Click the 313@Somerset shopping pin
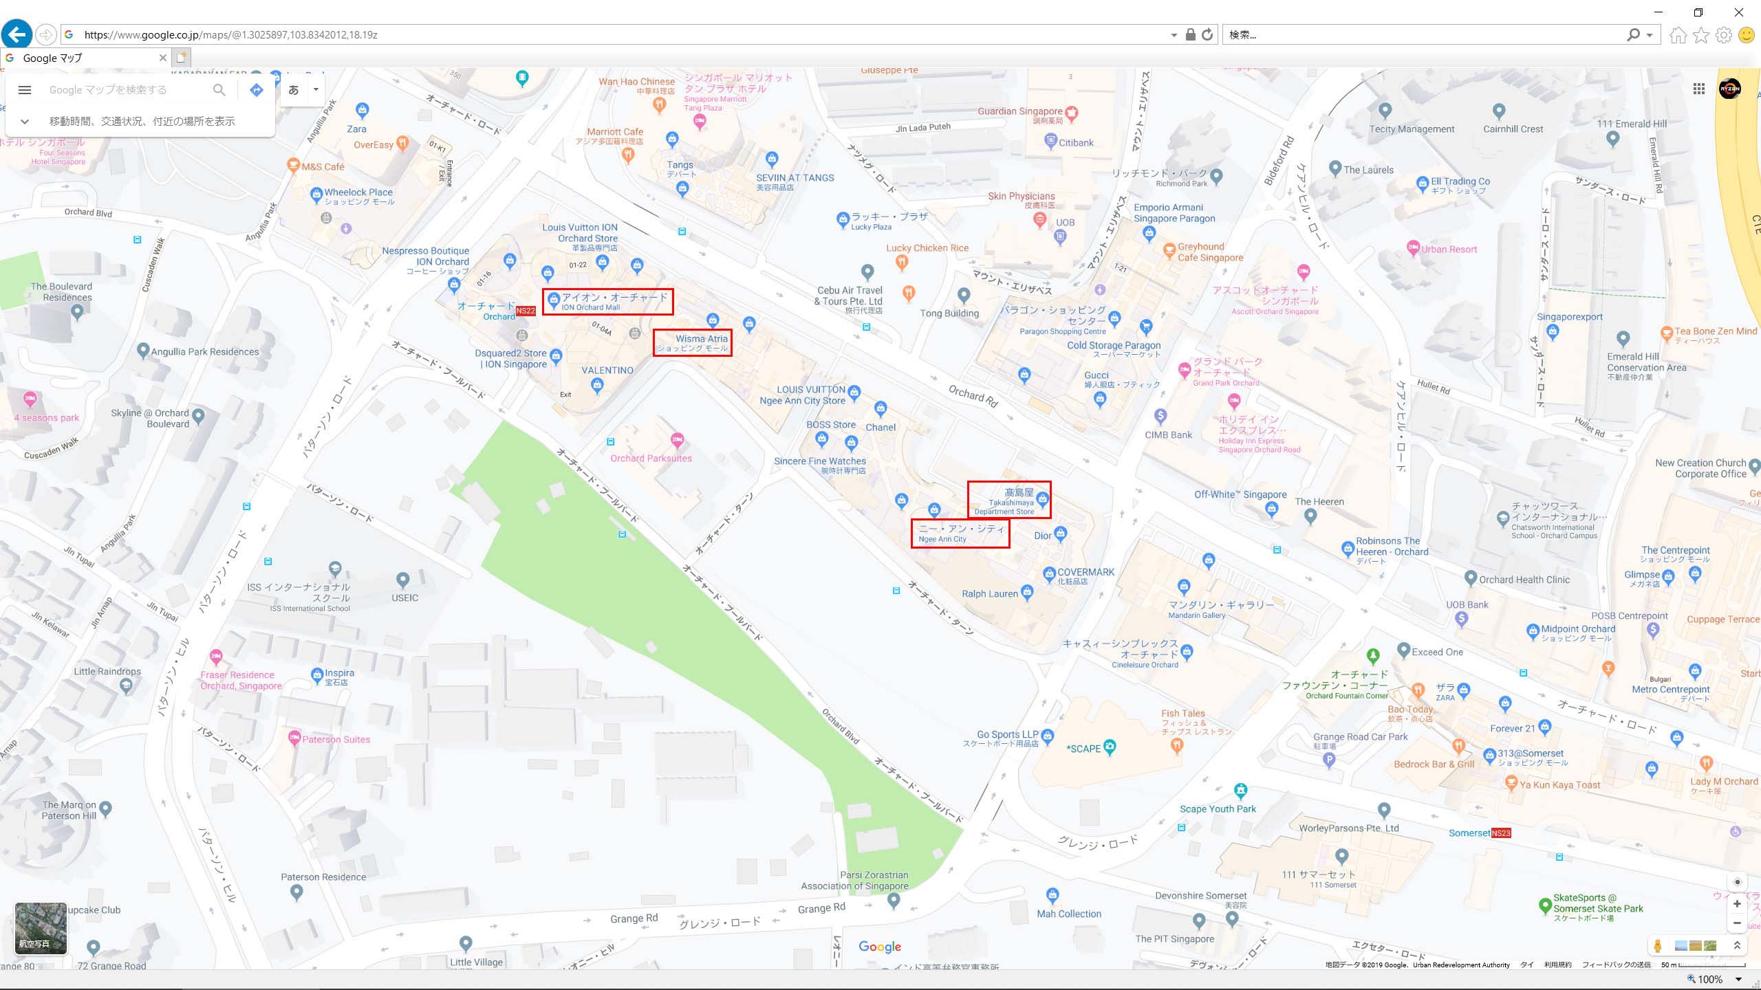Image resolution: width=1761 pixels, height=990 pixels. tap(1490, 755)
